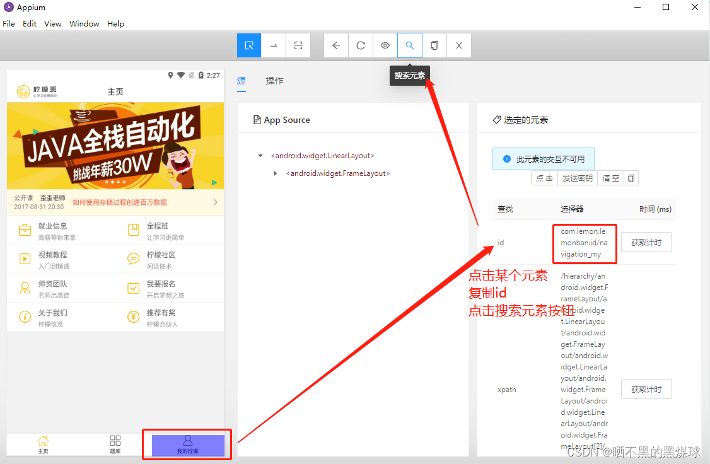Screen dimensions: 710x464
Task: Click the 清空 clear button
Action: click(610, 178)
